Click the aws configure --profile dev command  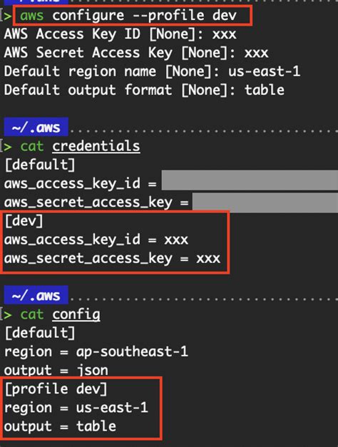pos(128,15)
